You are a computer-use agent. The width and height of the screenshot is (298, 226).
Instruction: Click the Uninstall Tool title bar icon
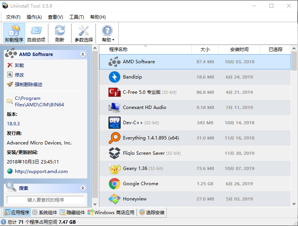[5, 6]
